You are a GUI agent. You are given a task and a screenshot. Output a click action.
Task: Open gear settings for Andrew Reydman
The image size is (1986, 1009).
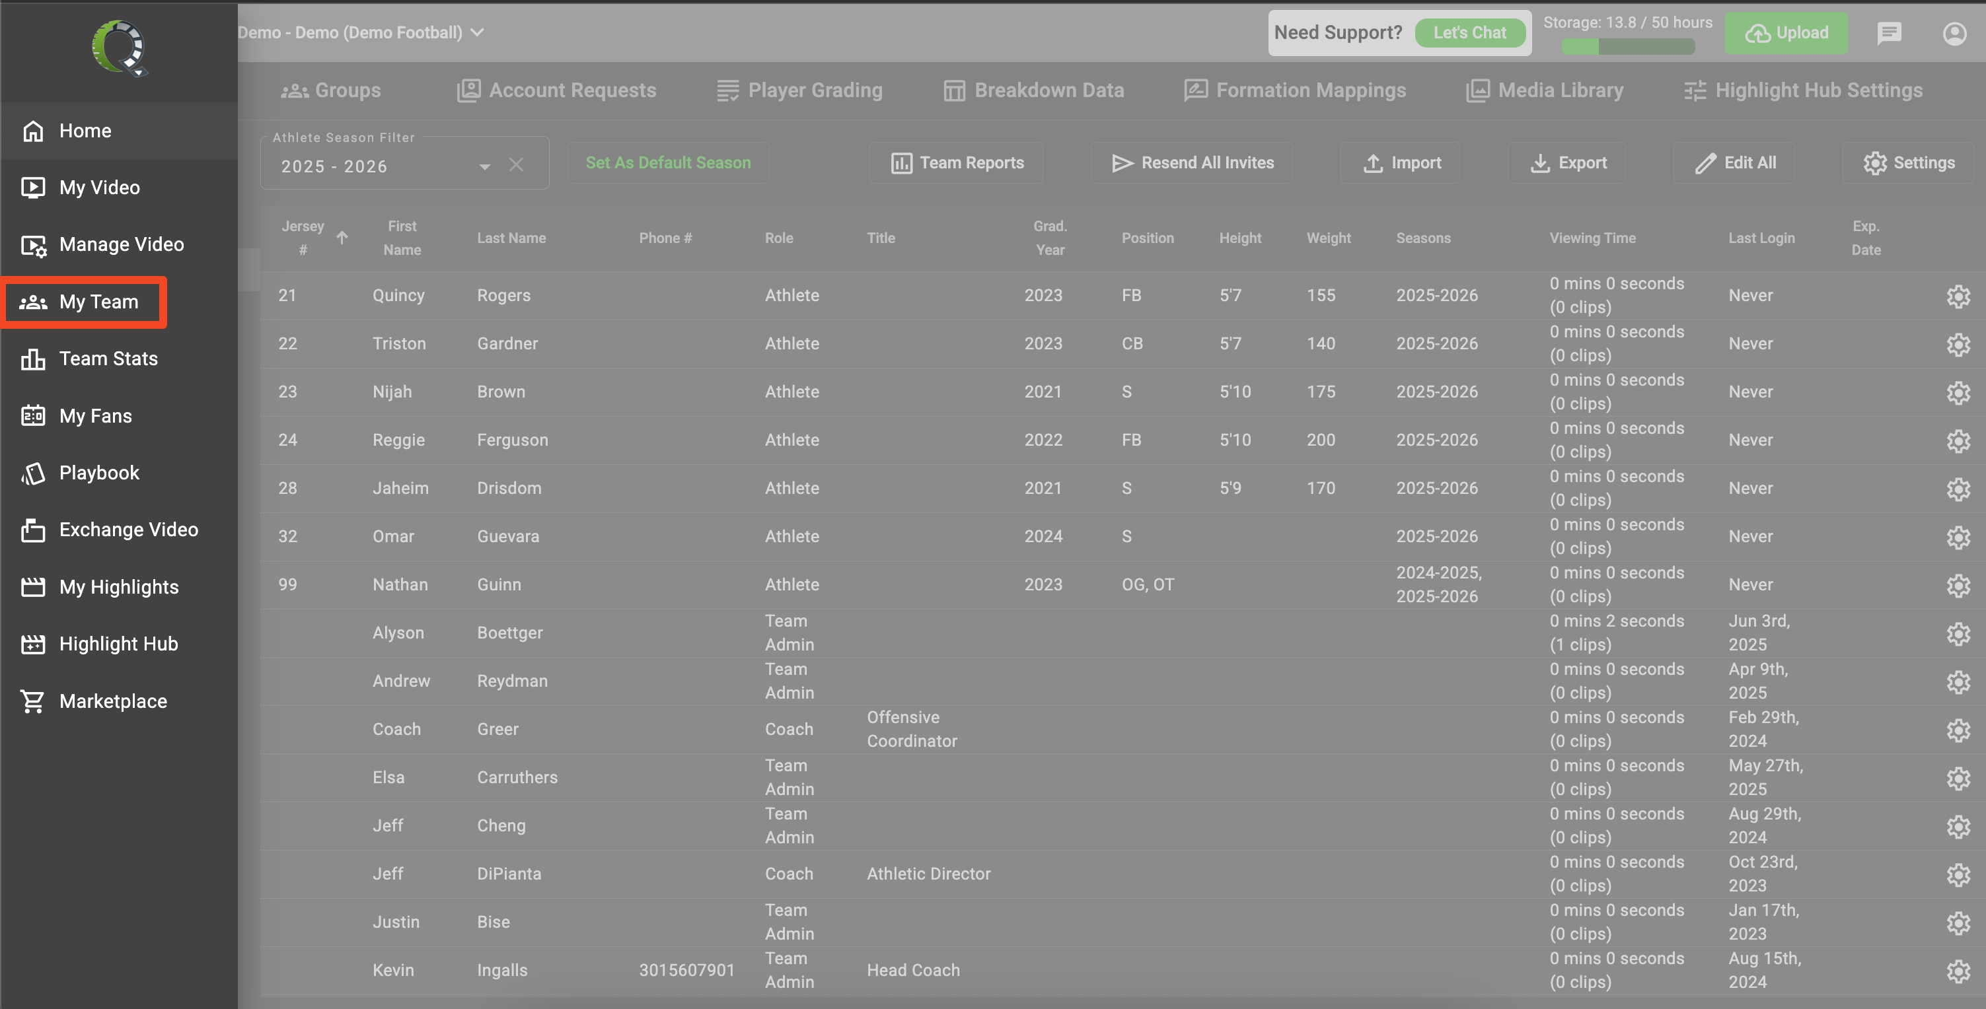coord(1958,681)
